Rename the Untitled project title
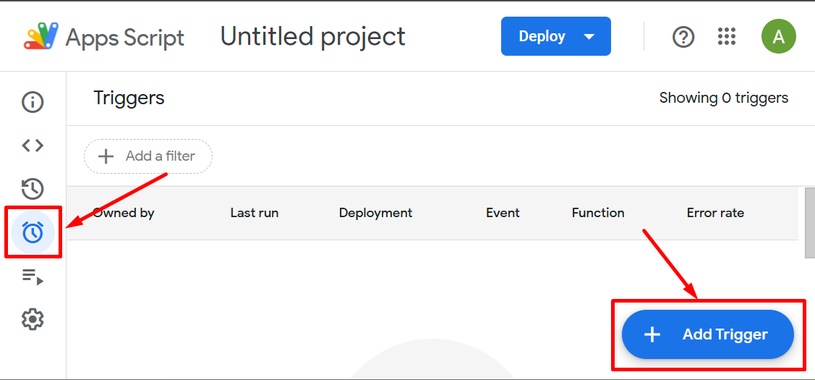 [312, 37]
